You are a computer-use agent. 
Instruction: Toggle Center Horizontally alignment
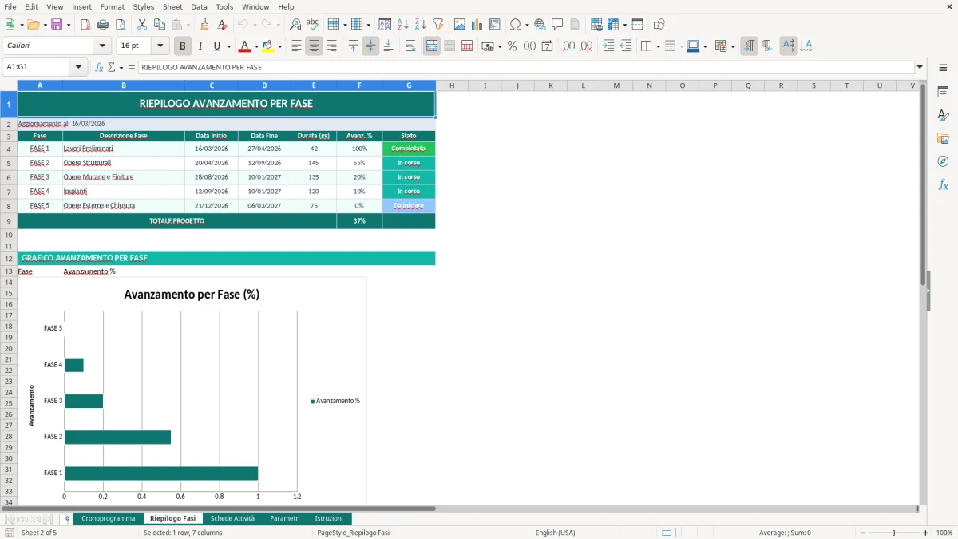click(x=314, y=46)
